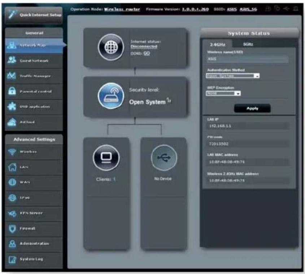Select the USB device icon
305x274 pixels.
coord(164,158)
